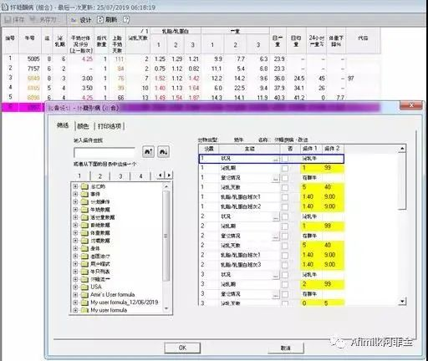Click the OK button
Screen dimensions: 428x361
point(182,348)
